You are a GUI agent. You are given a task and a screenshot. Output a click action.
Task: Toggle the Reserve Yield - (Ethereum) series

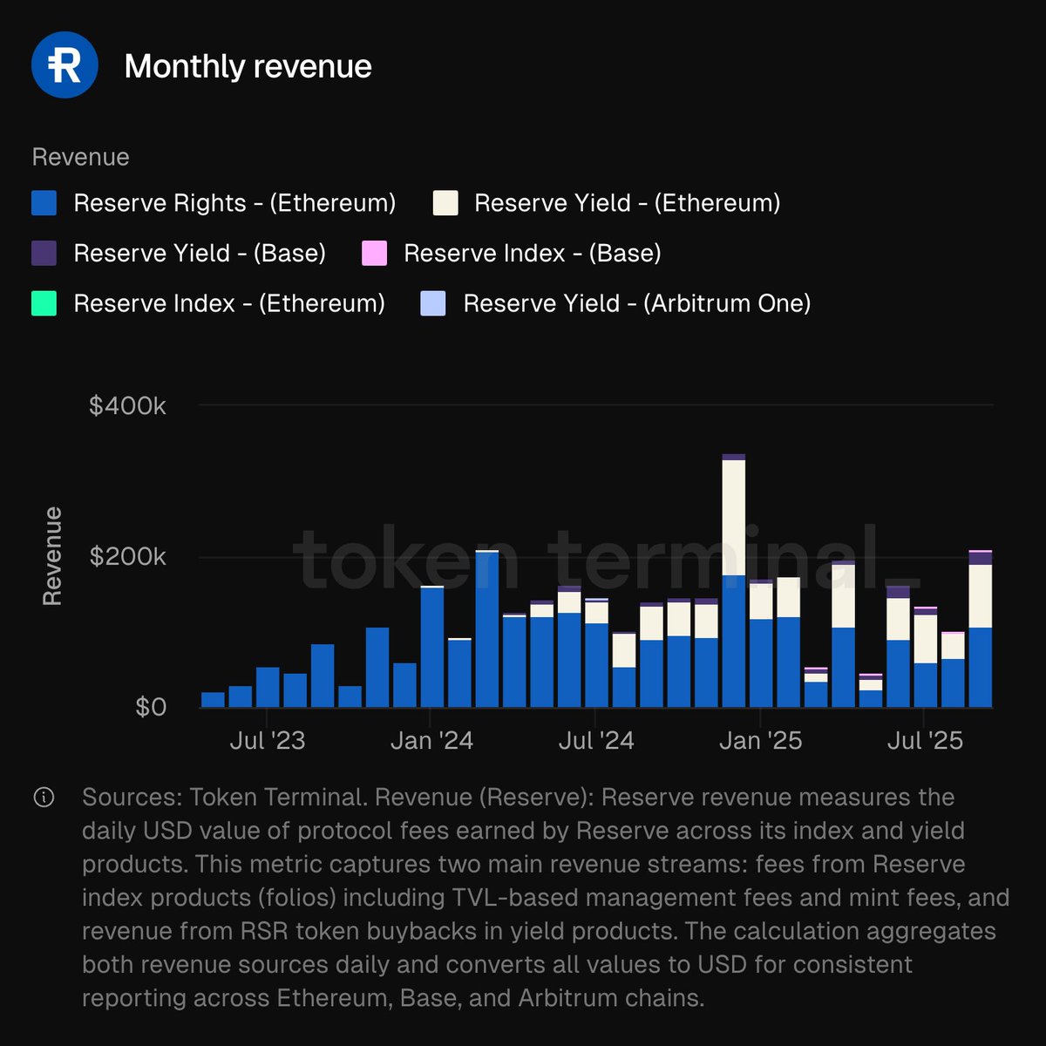click(x=628, y=202)
